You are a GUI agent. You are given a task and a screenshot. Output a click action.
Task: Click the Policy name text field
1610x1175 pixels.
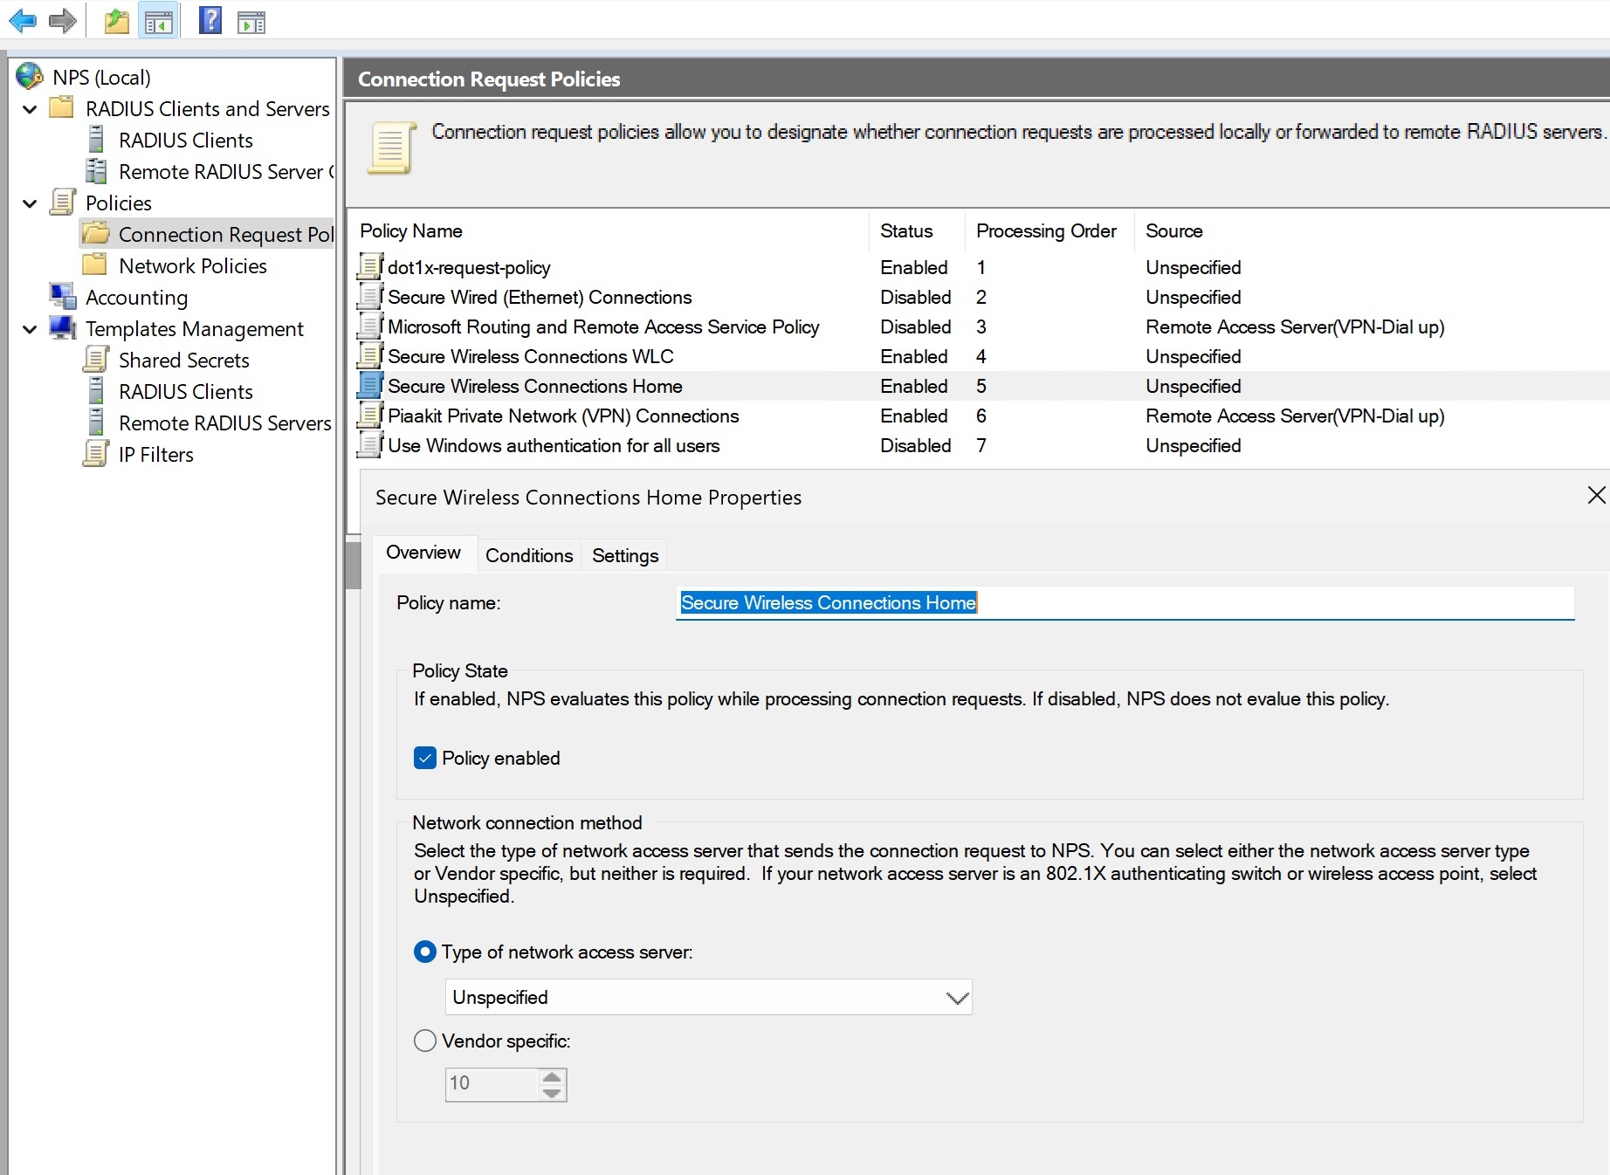1125,602
